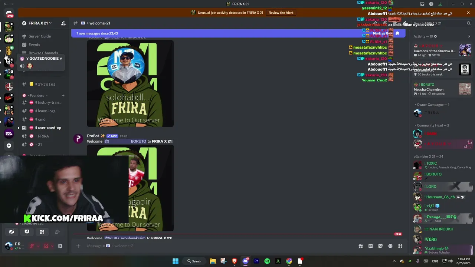Viewport: 475px width, 267px height.
Task: Collapse the Founders category
Action: 36,95
